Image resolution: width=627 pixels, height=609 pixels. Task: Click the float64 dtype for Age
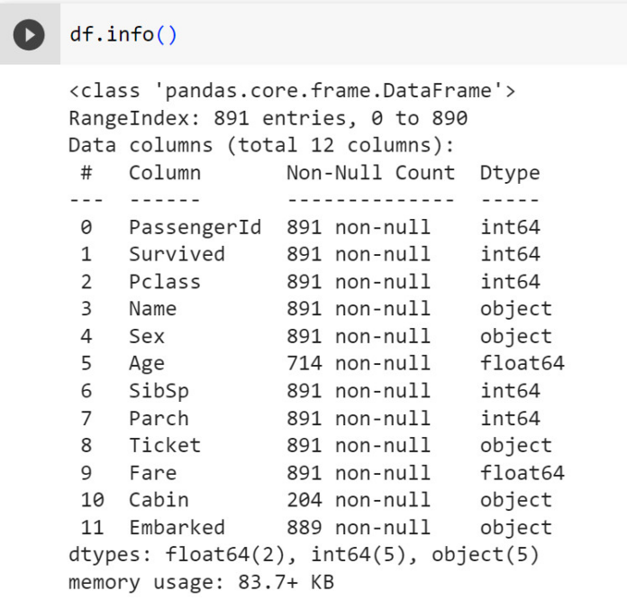pyautogui.click(x=522, y=363)
